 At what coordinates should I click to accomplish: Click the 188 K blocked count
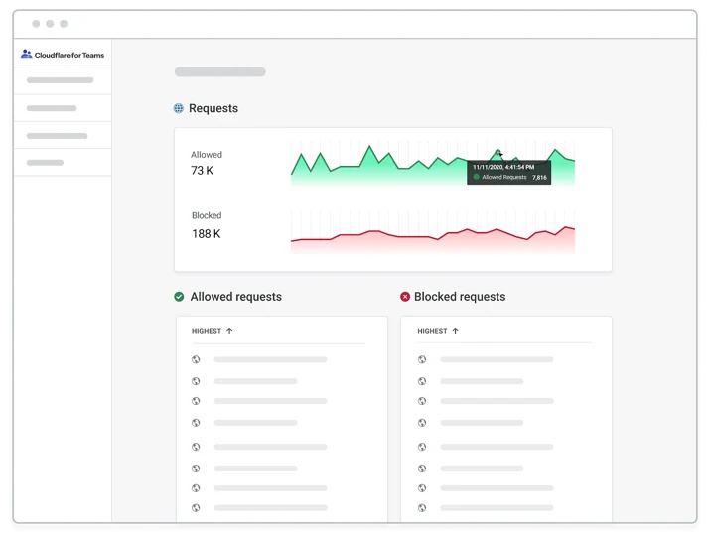coord(206,234)
